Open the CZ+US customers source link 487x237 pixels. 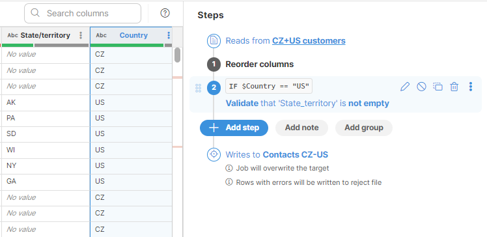309,41
